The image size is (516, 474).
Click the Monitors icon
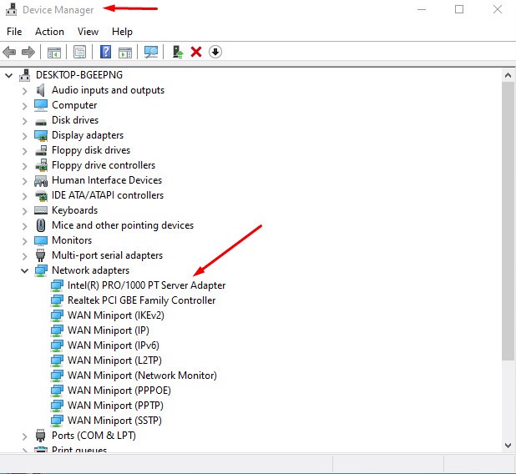[41, 240]
